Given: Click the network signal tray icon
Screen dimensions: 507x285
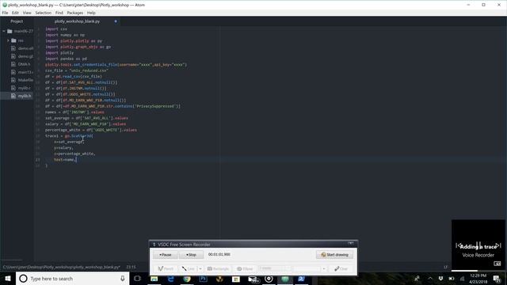Looking at the screenshot, I should [x=463, y=279].
